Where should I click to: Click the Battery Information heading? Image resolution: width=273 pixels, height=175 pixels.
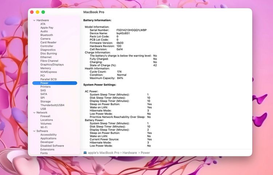click(97, 20)
